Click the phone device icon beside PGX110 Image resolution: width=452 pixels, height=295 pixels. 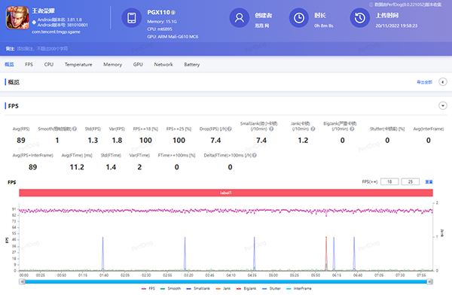(x=131, y=18)
